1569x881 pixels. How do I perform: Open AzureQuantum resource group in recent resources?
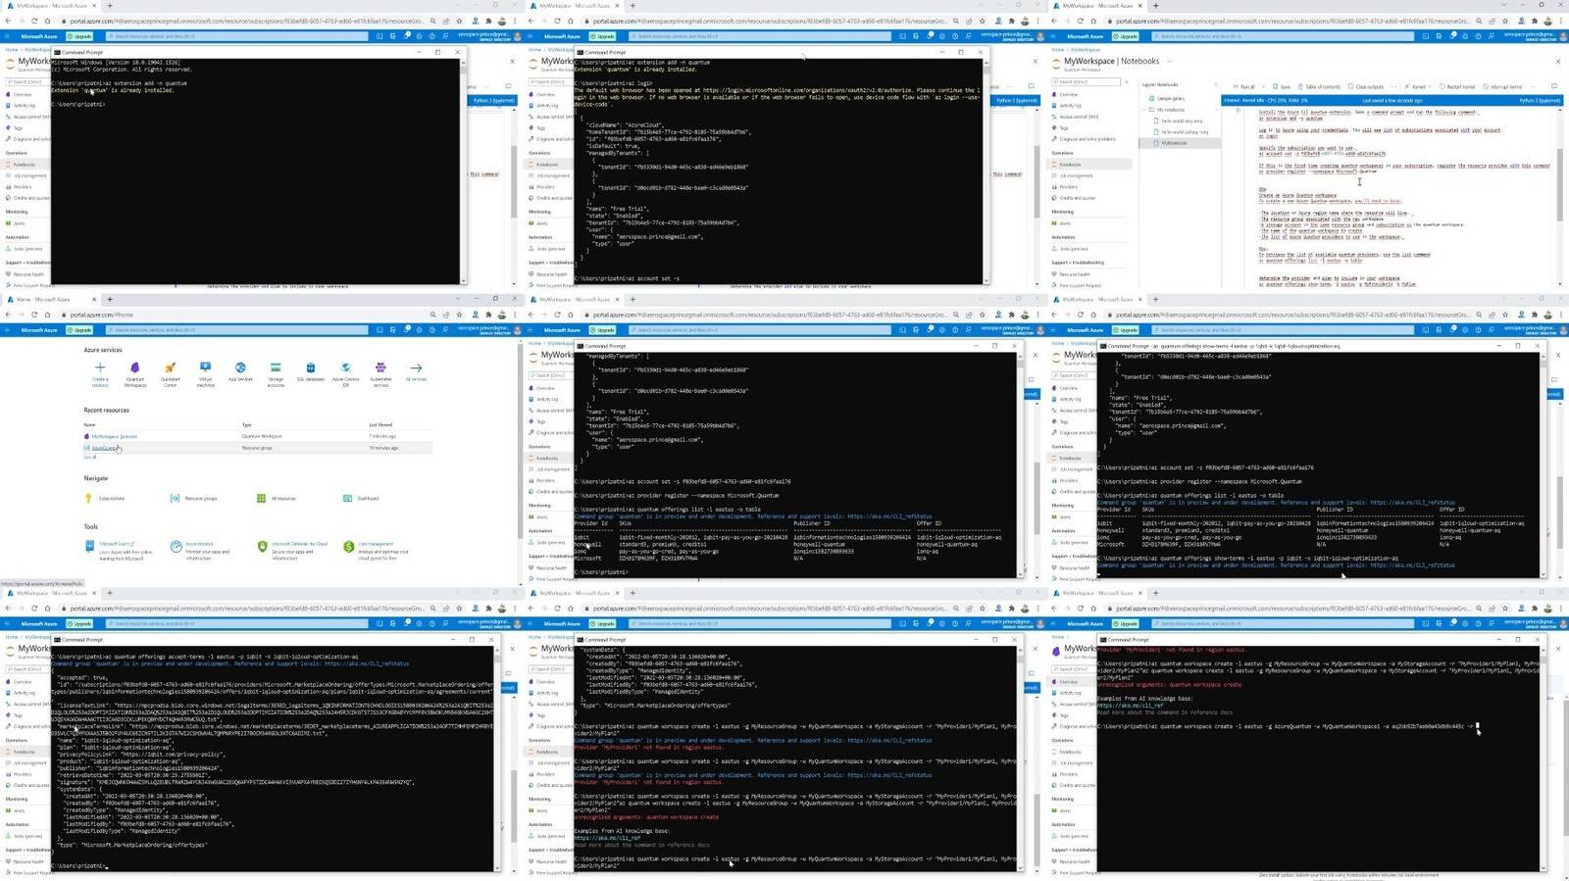pos(103,448)
